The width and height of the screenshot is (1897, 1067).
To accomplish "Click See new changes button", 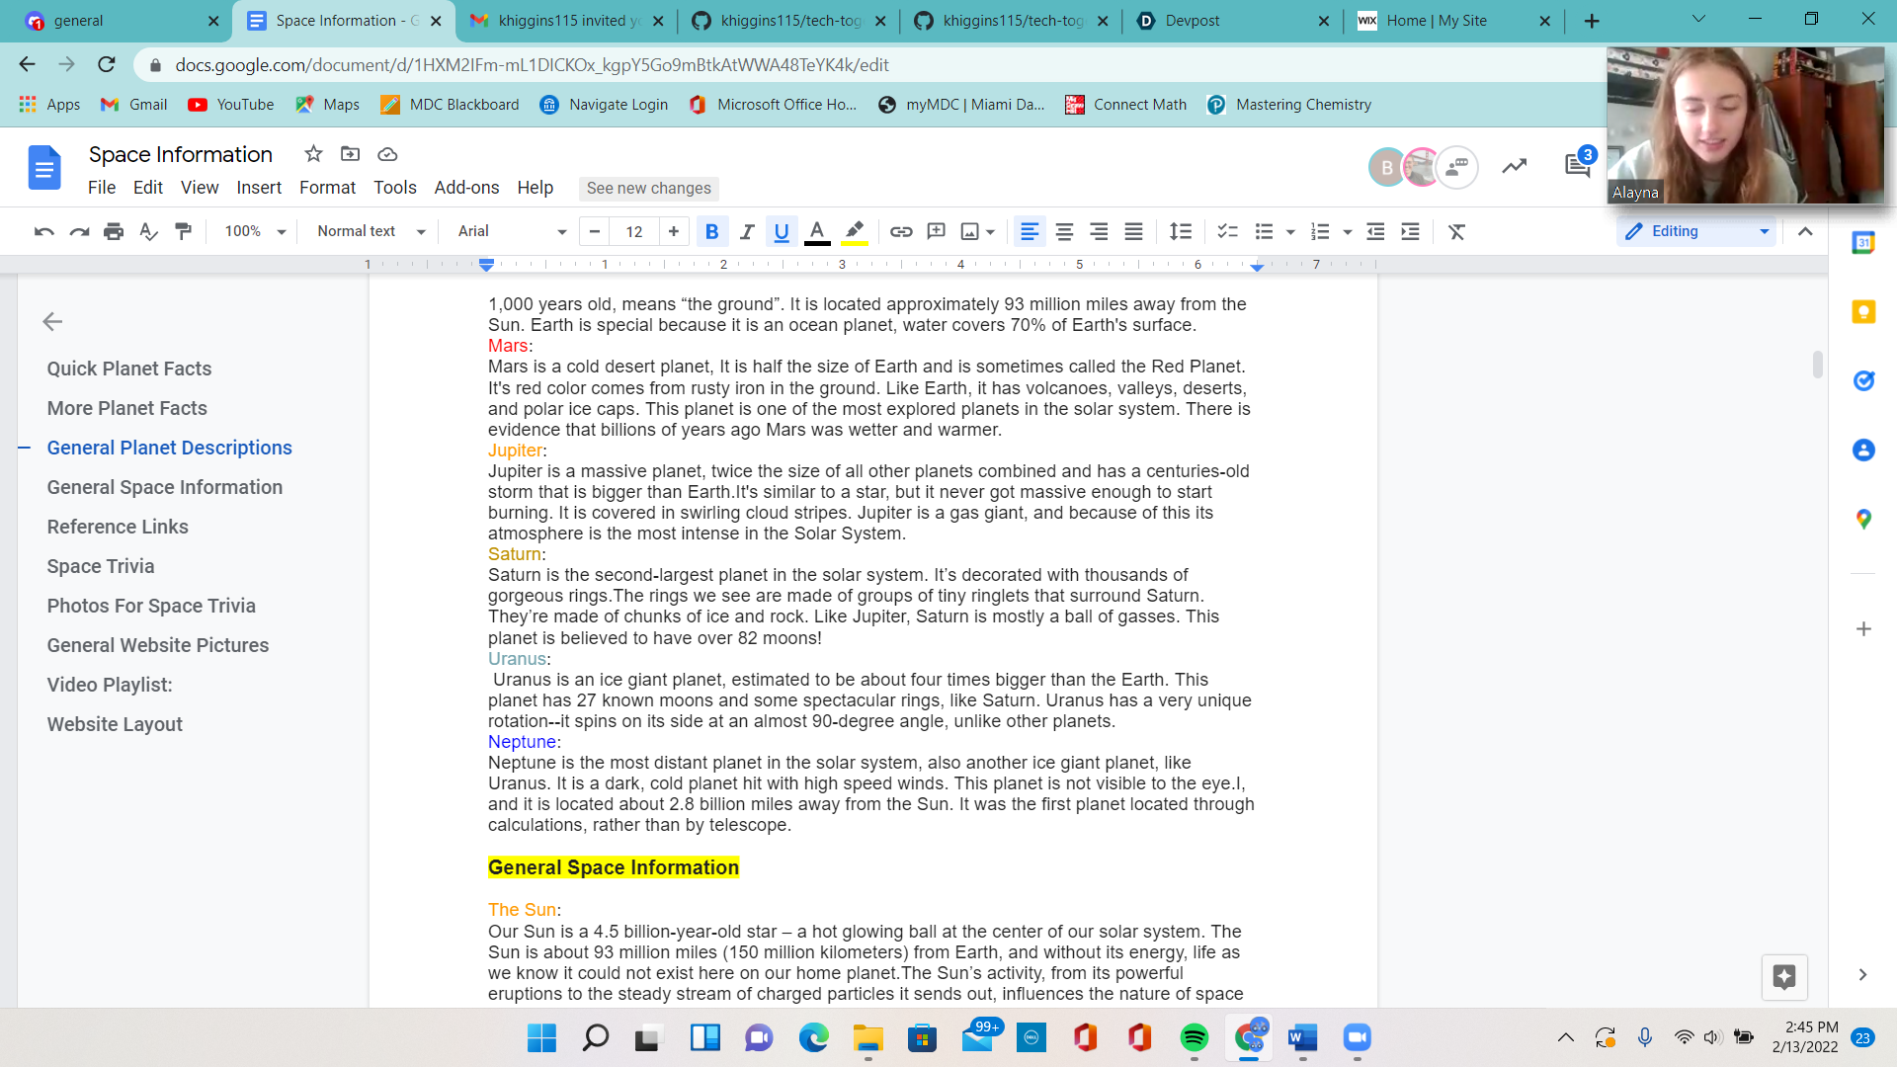I will click(x=648, y=188).
